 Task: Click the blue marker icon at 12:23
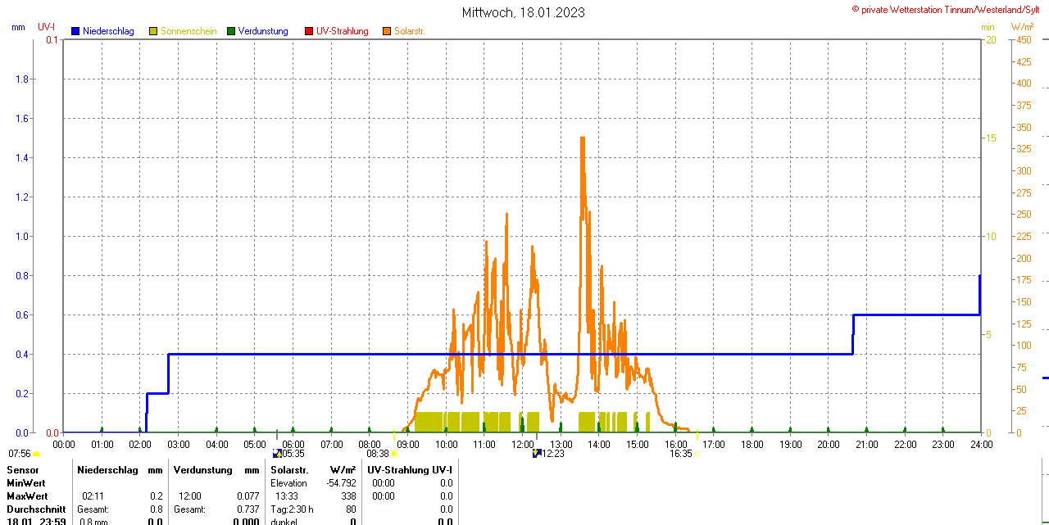(537, 453)
